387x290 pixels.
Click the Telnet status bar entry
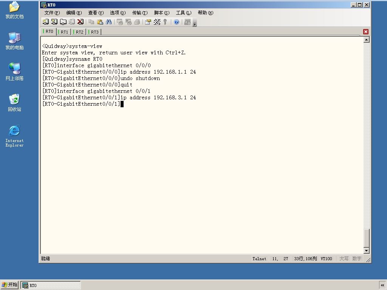coord(259,259)
